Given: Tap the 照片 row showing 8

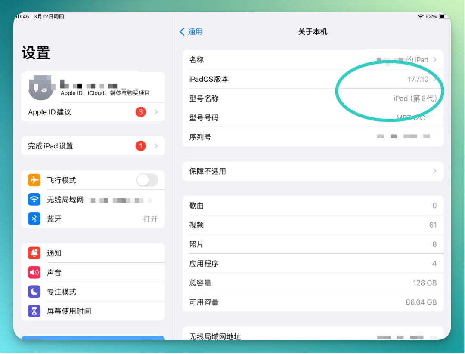Looking at the screenshot, I should click(x=313, y=244).
